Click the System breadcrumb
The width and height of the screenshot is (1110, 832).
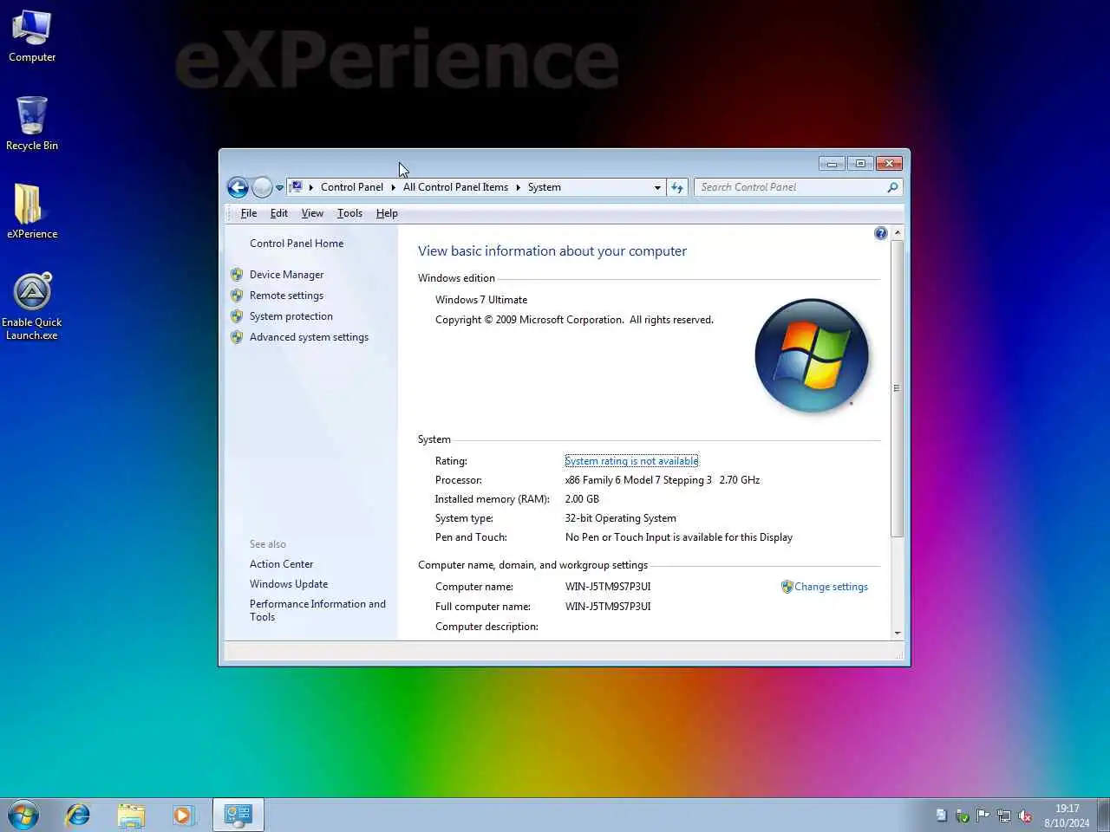tap(545, 187)
